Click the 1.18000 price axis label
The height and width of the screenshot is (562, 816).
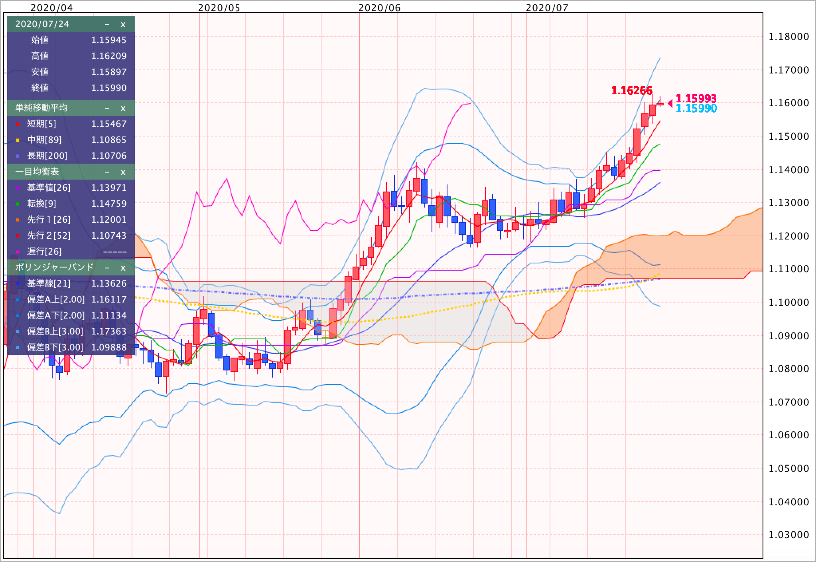789,37
